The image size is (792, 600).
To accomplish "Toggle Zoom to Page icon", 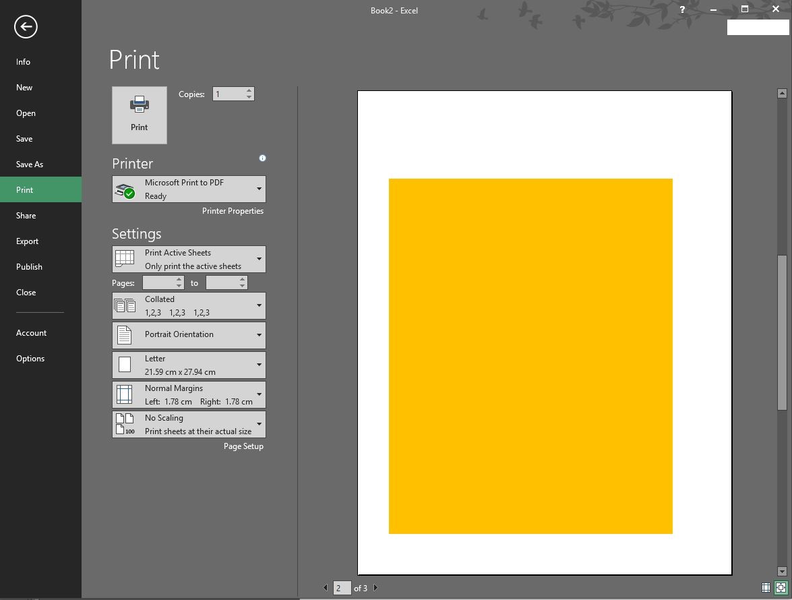I will pyautogui.click(x=781, y=587).
